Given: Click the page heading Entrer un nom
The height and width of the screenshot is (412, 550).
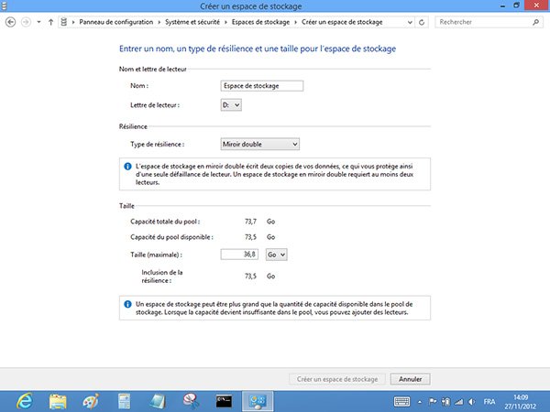Looking at the screenshot, I should pyautogui.click(x=258, y=49).
